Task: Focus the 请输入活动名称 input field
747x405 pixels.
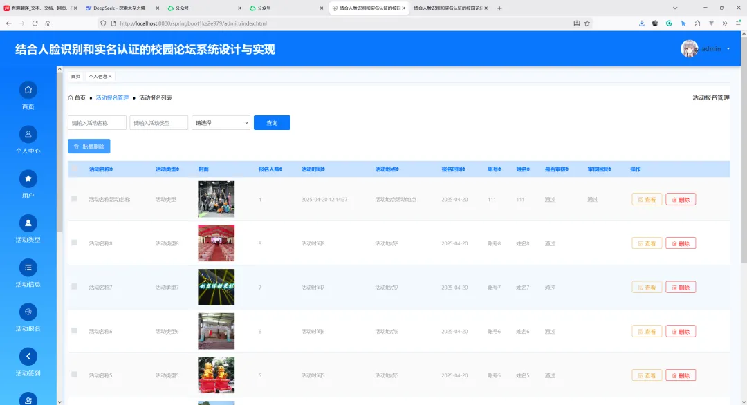Action: [98, 123]
